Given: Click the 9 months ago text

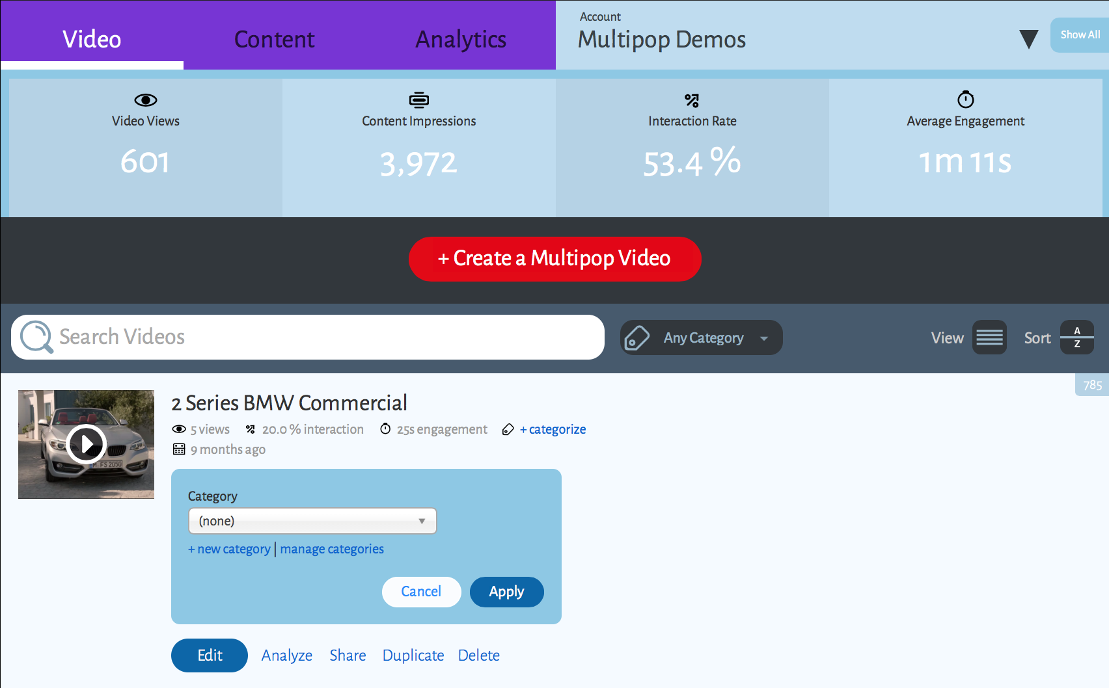Looking at the screenshot, I should coord(228,449).
